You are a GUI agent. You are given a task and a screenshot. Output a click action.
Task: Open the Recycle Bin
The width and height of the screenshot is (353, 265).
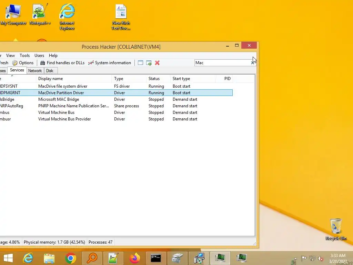pos(336,229)
